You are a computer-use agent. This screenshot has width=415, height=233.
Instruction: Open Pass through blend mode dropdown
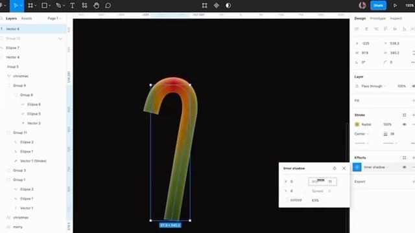tap(373, 86)
